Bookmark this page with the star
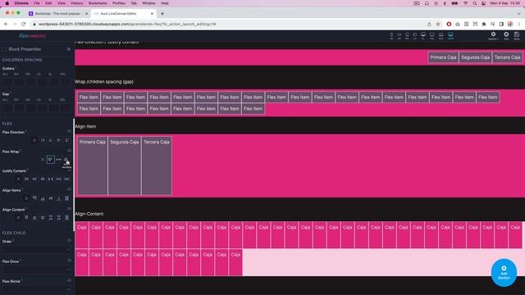The width and height of the screenshot is (525, 295). click(x=438, y=24)
